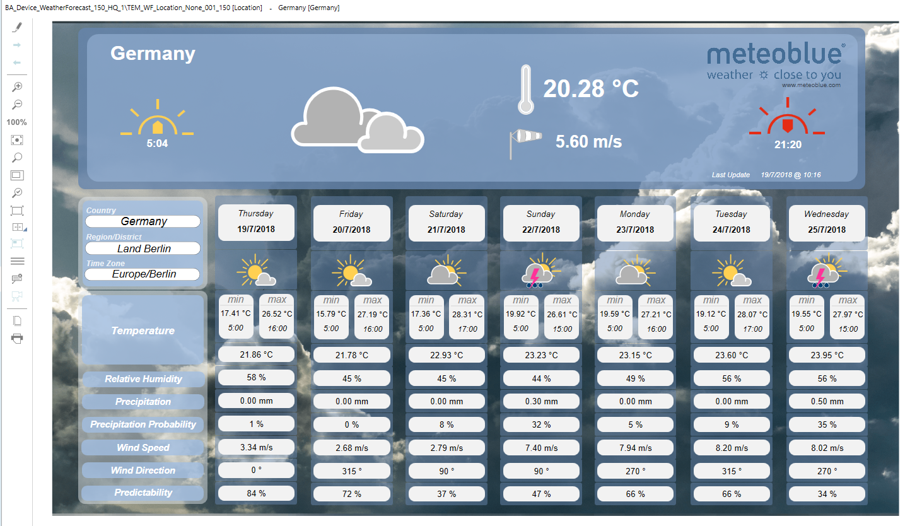
Task: Switch to the Relative Humidity row
Action: click(143, 379)
